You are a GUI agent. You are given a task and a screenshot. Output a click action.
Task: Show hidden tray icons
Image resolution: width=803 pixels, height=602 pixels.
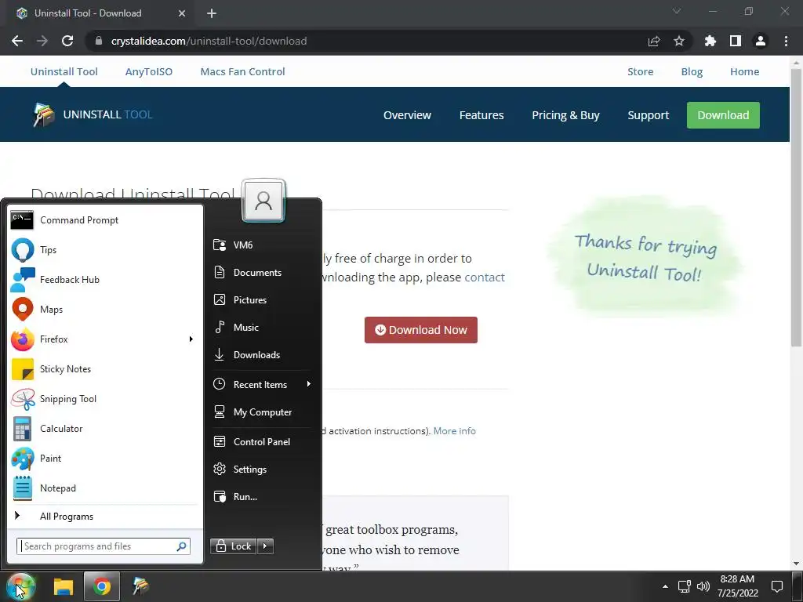pos(665,586)
